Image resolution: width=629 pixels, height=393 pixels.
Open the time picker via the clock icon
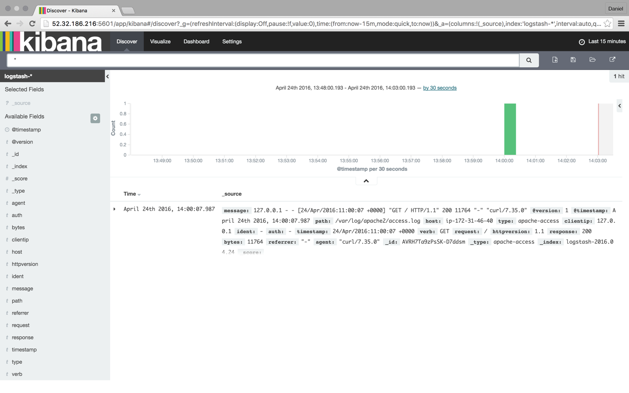tap(581, 41)
